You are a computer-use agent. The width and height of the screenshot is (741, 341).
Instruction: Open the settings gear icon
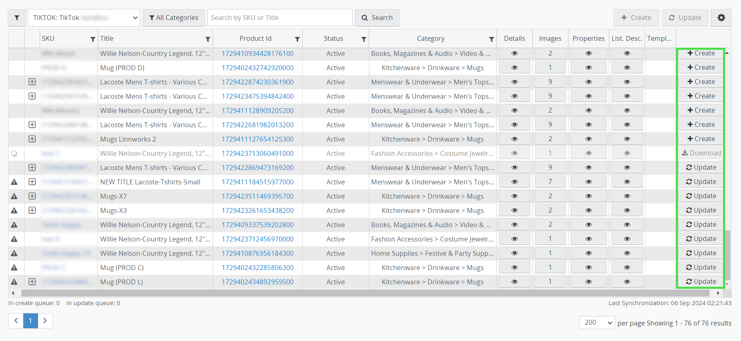(x=721, y=18)
